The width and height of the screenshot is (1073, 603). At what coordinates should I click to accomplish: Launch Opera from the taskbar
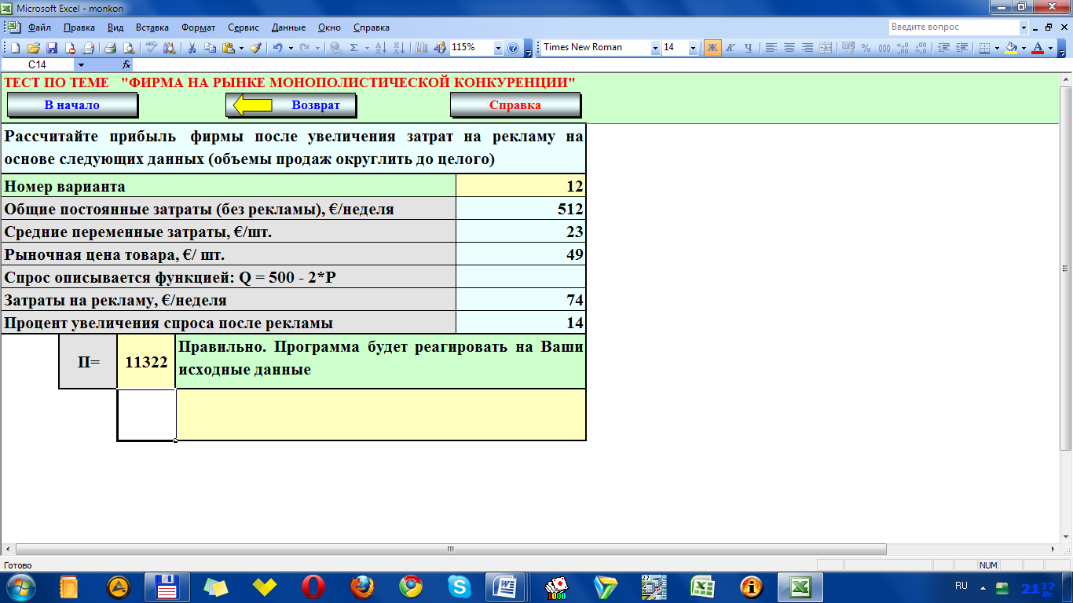click(x=313, y=587)
